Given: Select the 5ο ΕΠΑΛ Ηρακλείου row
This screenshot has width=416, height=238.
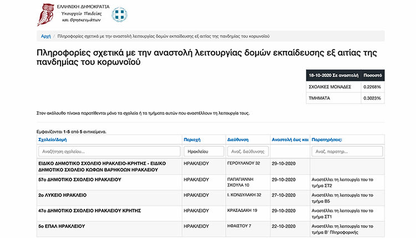Looking at the screenshot, I should pyautogui.click(x=211, y=229).
